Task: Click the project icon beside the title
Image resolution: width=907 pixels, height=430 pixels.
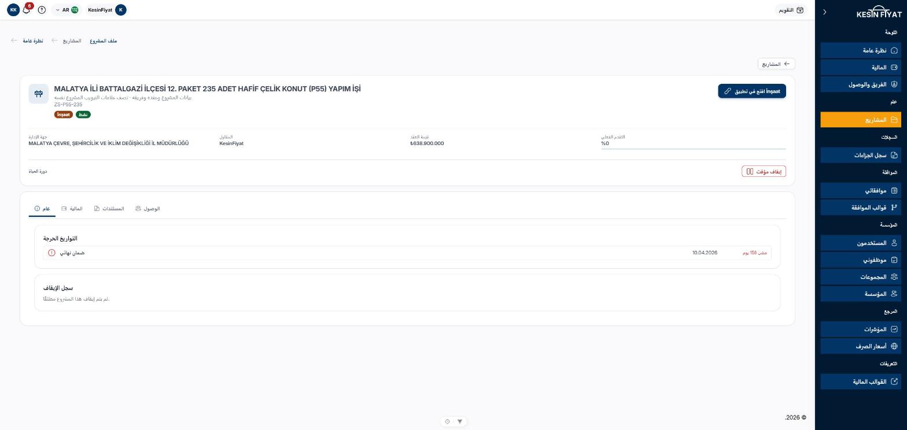Action: [x=39, y=94]
